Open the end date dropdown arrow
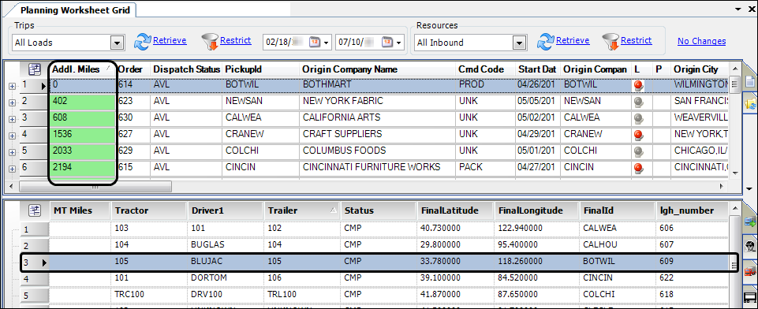 (399, 43)
